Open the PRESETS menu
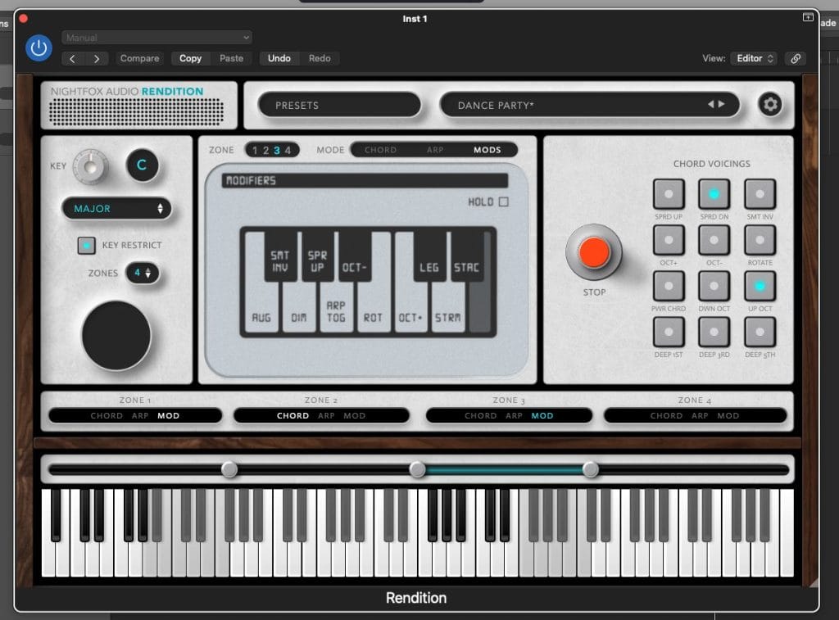 [x=339, y=105]
